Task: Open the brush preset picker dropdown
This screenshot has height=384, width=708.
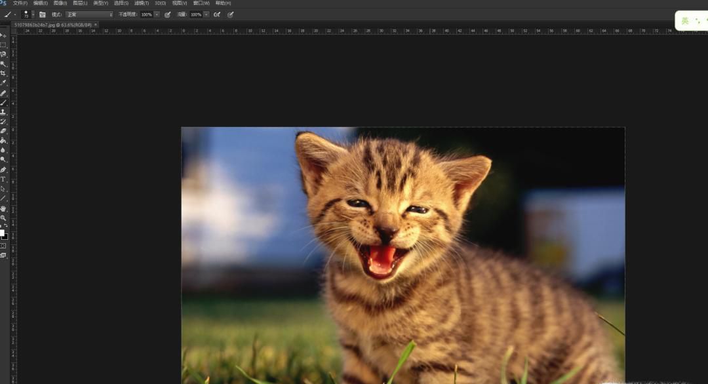Action: tap(33, 14)
